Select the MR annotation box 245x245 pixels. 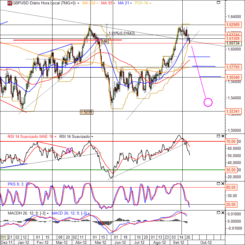click(x=105, y=42)
